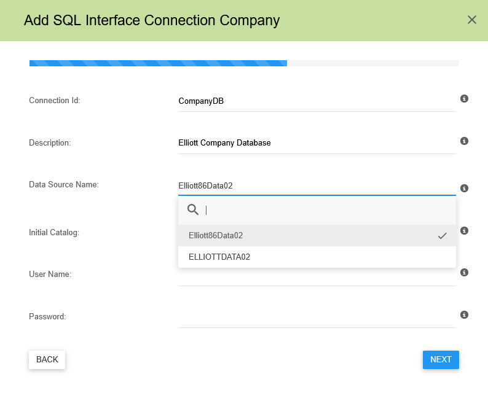Click the magnifier search icon in dropdown
488x409 pixels.
click(193, 210)
